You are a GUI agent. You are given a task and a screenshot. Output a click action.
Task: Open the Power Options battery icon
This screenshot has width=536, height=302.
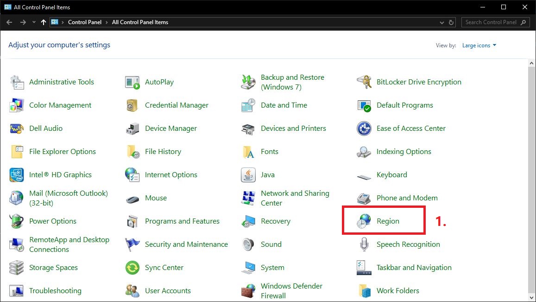pyautogui.click(x=17, y=221)
